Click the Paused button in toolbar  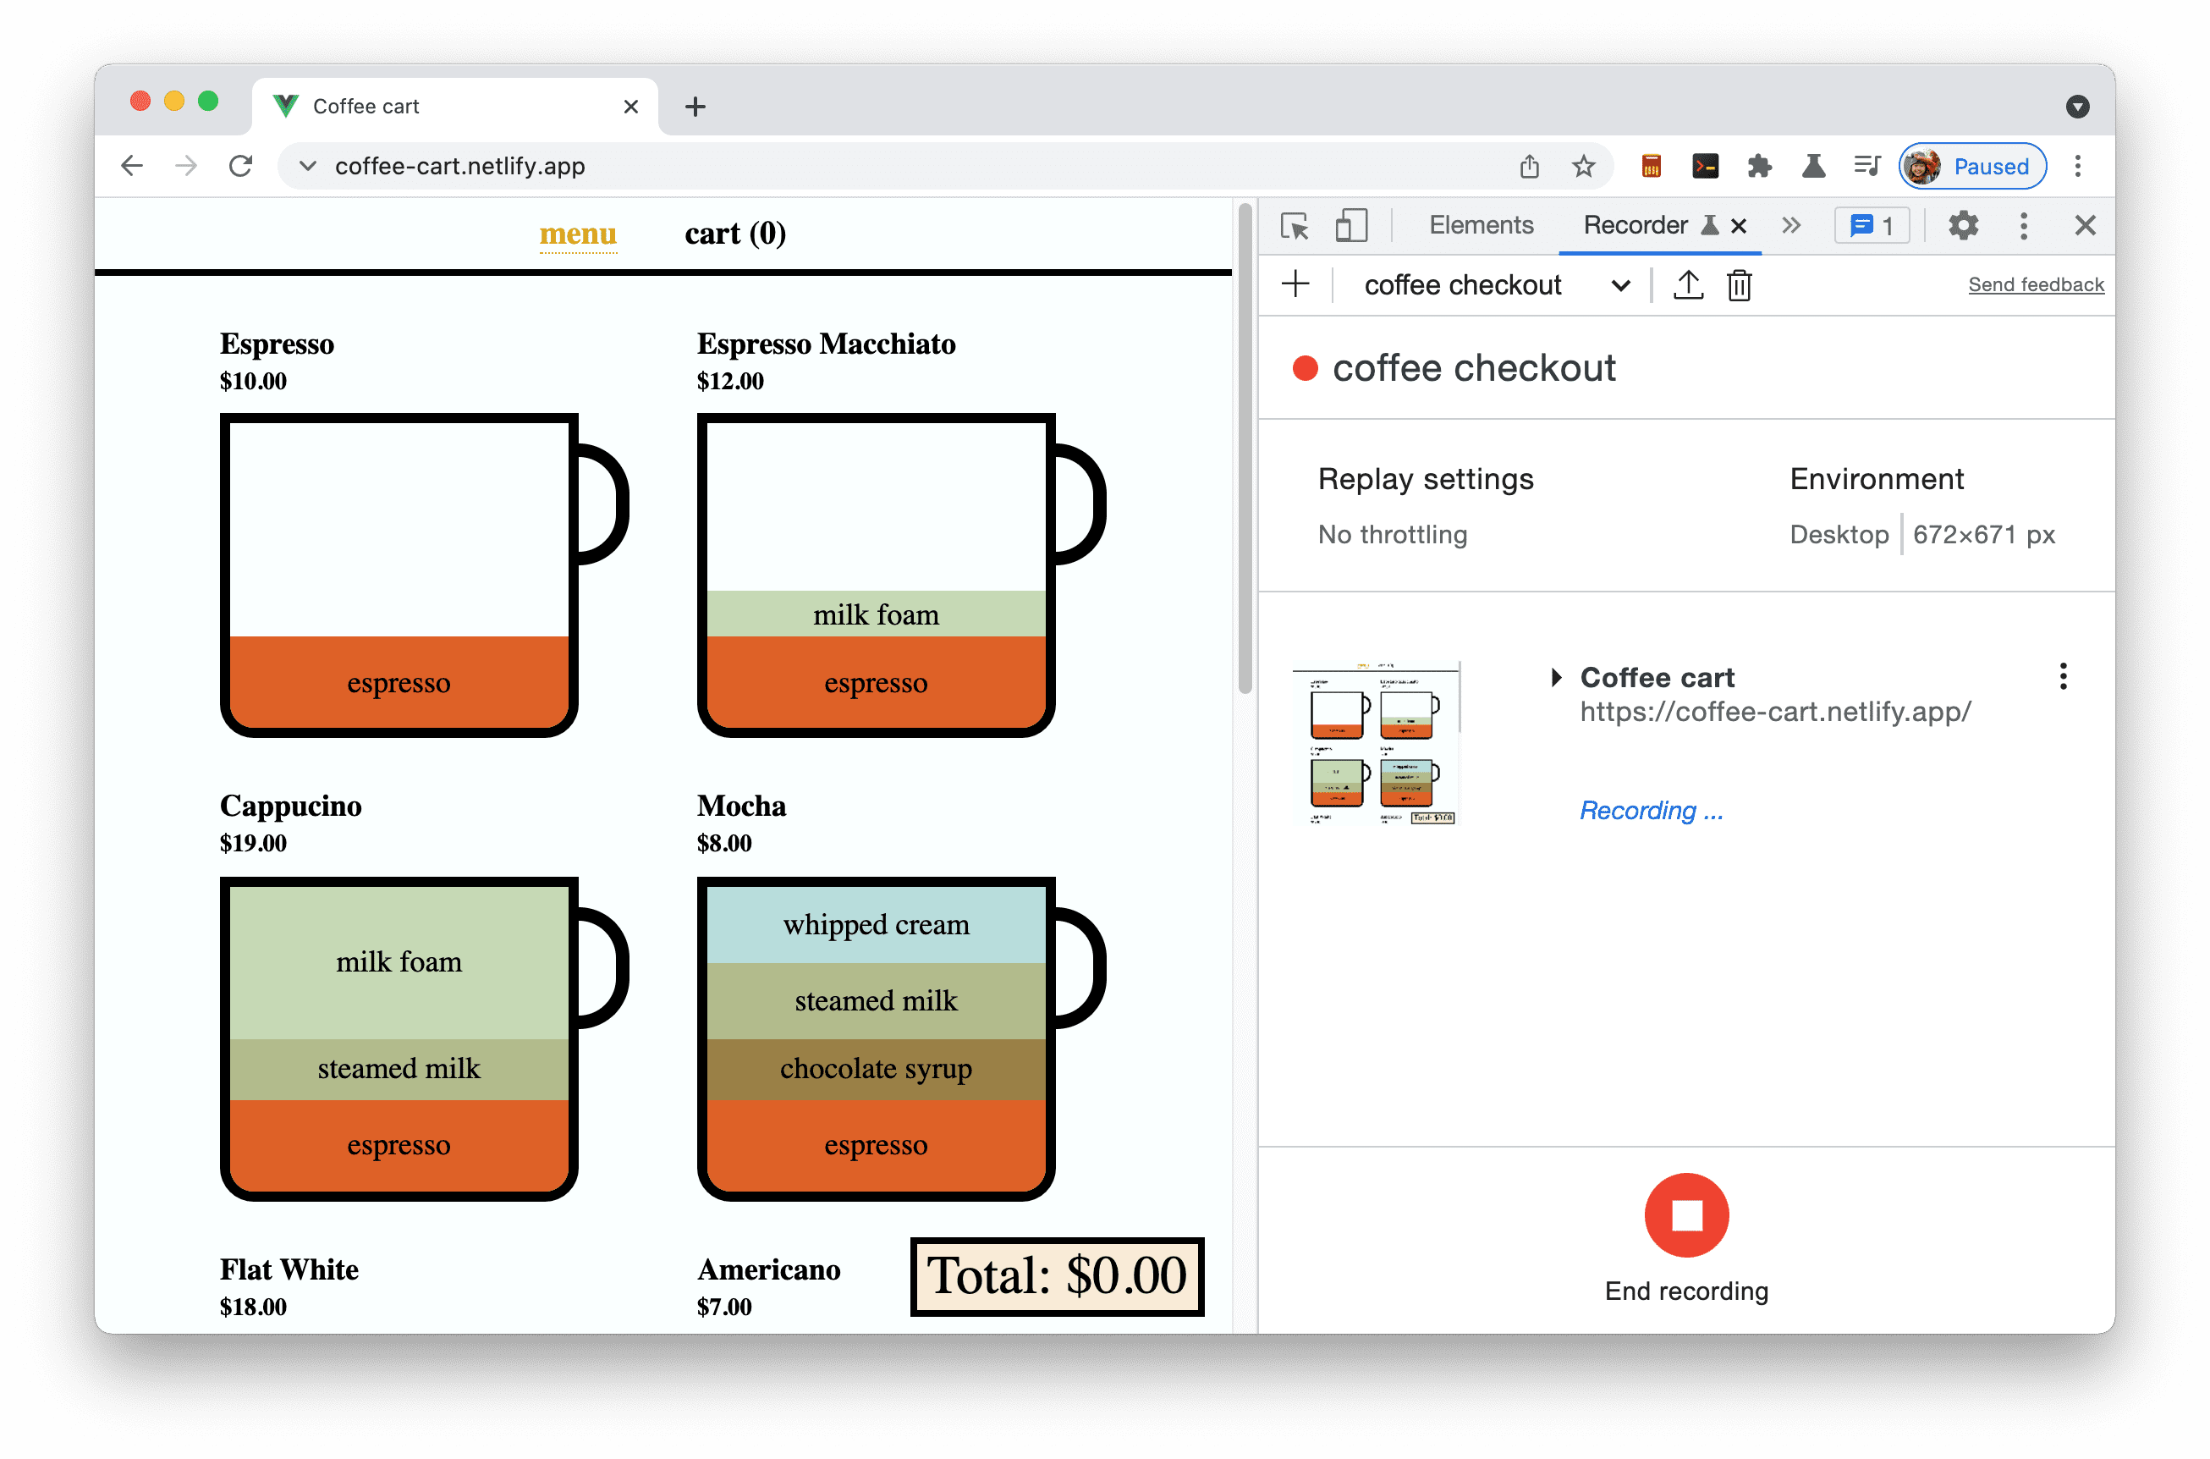click(x=1972, y=164)
